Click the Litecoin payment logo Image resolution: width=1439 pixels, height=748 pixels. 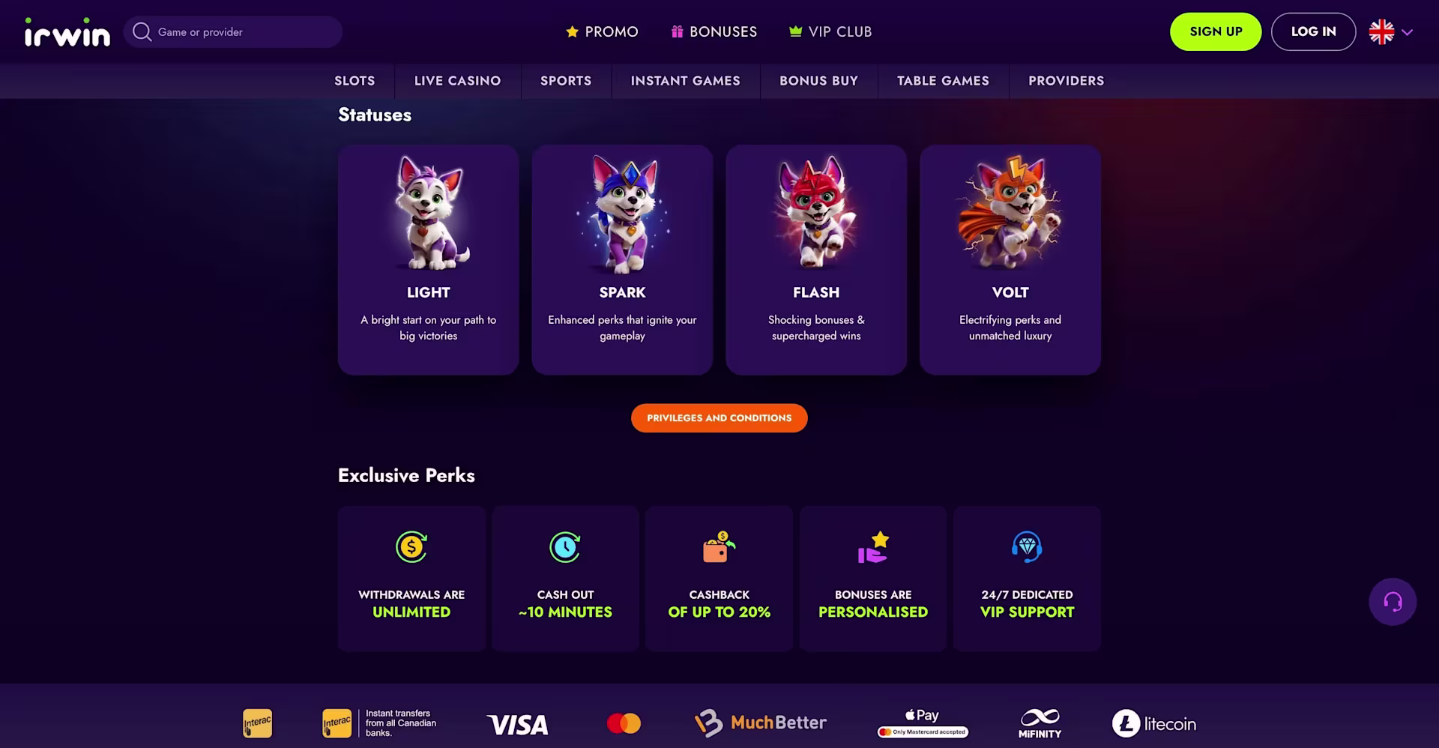click(x=1154, y=723)
